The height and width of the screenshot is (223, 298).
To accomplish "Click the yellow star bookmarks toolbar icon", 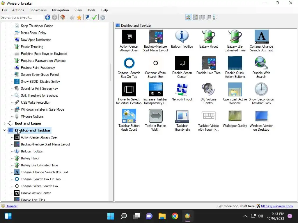I will click(x=79, y=17).
